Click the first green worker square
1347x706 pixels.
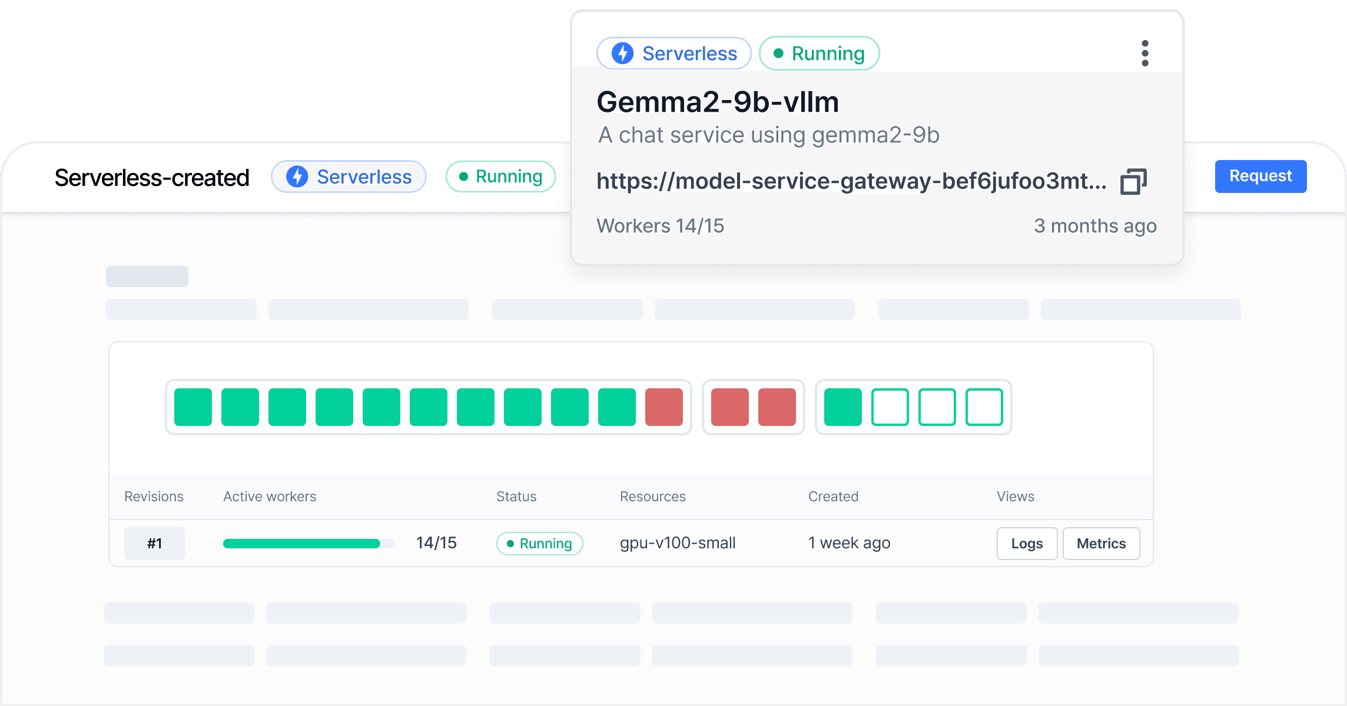click(193, 407)
